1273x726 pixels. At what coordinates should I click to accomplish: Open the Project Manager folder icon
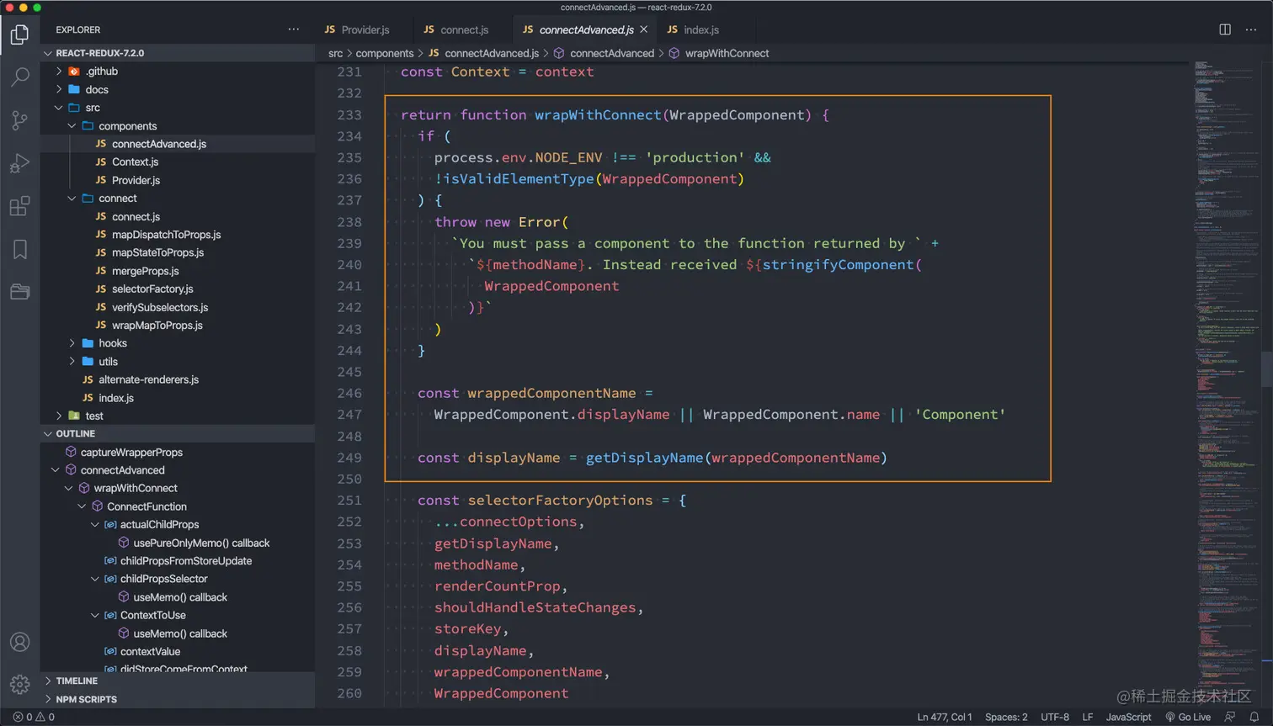[x=19, y=292]
